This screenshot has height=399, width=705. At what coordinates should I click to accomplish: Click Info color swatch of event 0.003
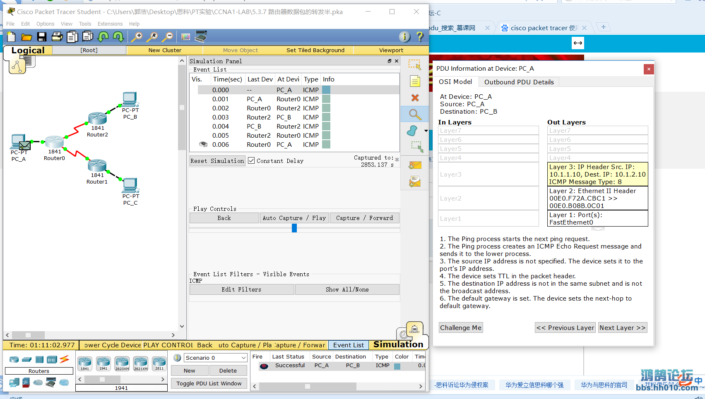pos(326,117)
